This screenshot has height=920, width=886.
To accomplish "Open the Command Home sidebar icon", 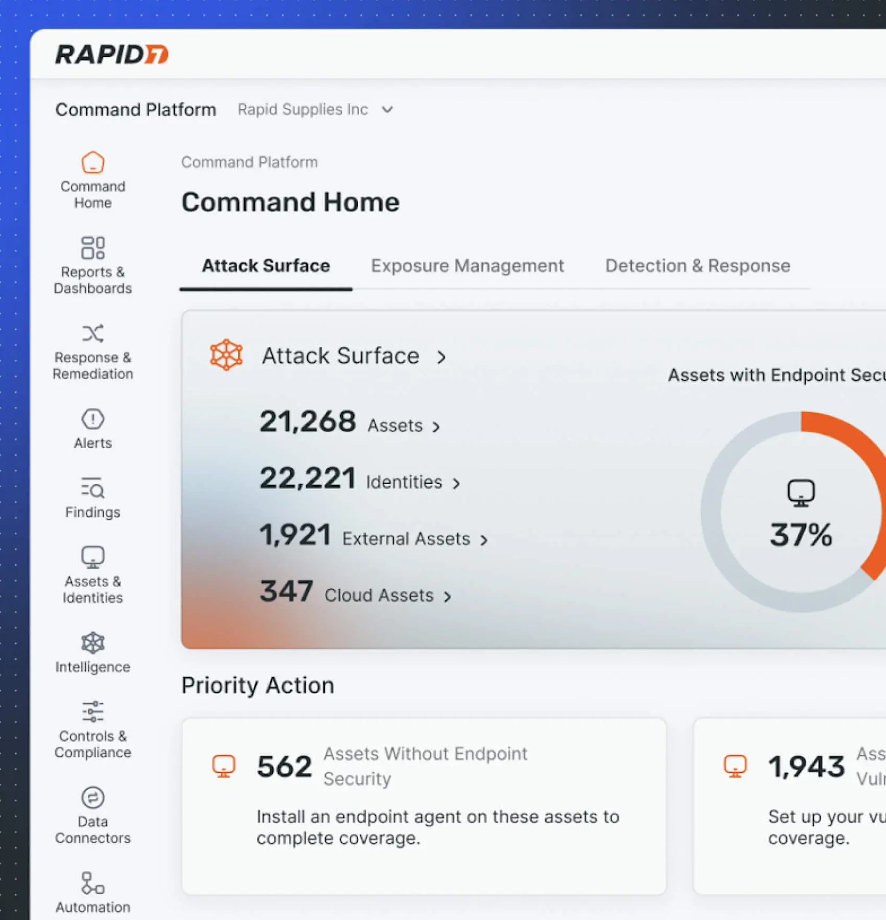I will click(x=92, y=163).
